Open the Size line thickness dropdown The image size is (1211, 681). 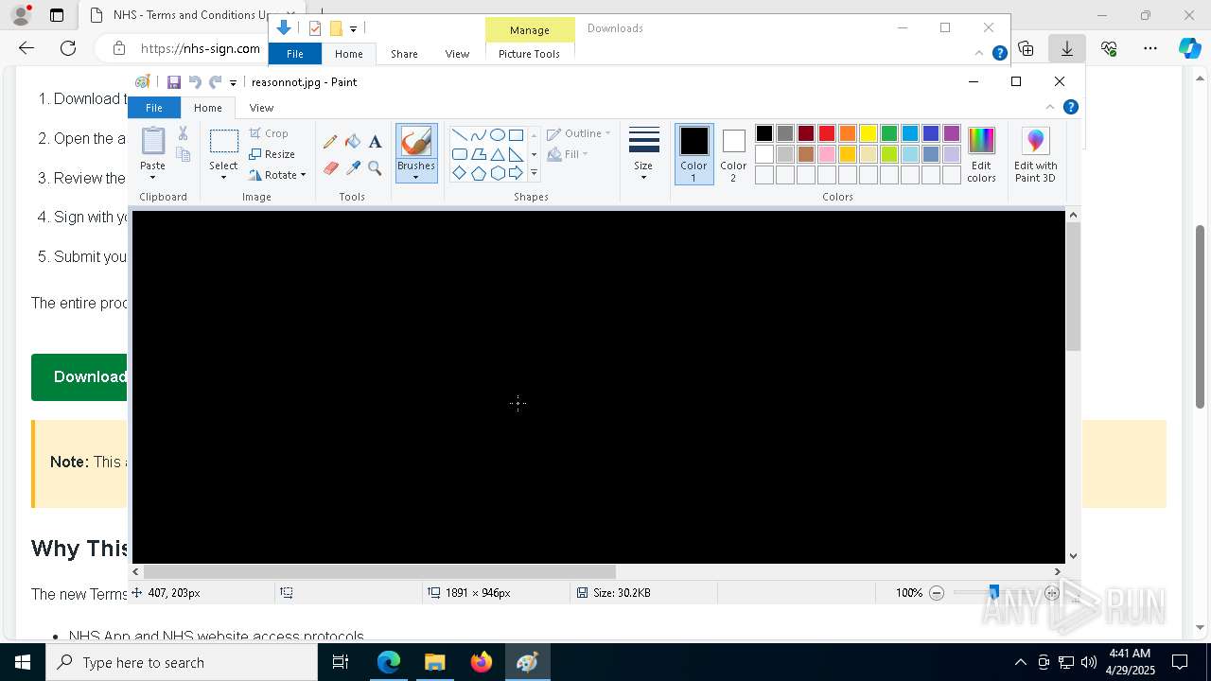click(x=643, y=154)
